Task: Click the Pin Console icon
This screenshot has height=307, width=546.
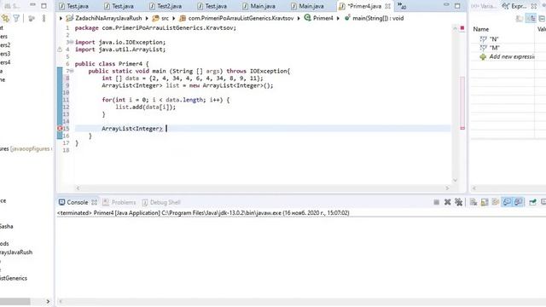Action: pos(532,202)
